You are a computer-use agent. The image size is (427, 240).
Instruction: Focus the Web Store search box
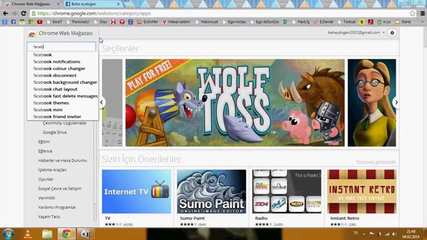point(61,47)
